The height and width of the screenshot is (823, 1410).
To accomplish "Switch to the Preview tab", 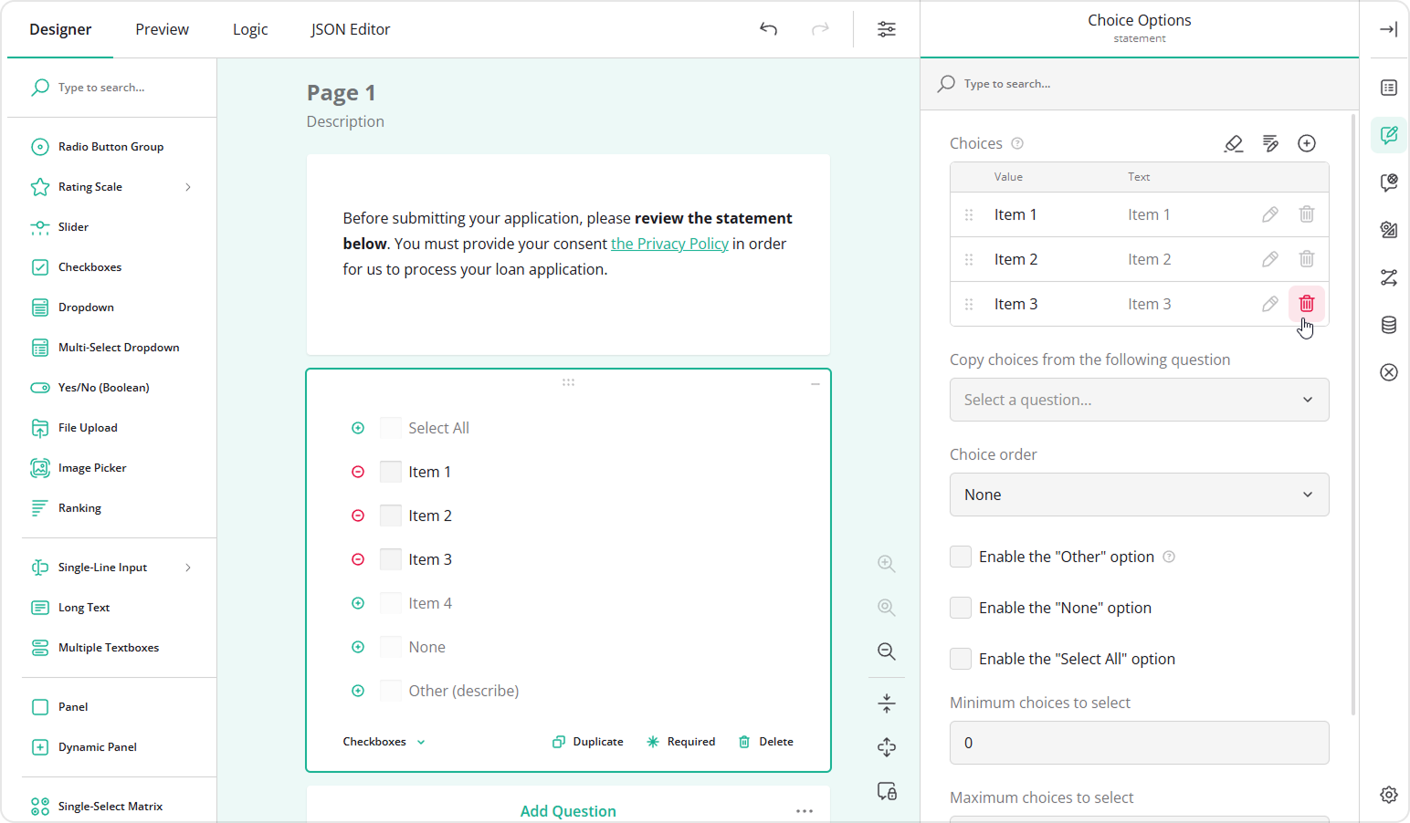I will (162, 29).
